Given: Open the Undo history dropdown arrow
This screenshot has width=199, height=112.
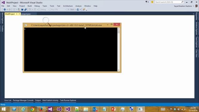Looking at the screenshot, I should click(x=32, y=10).
